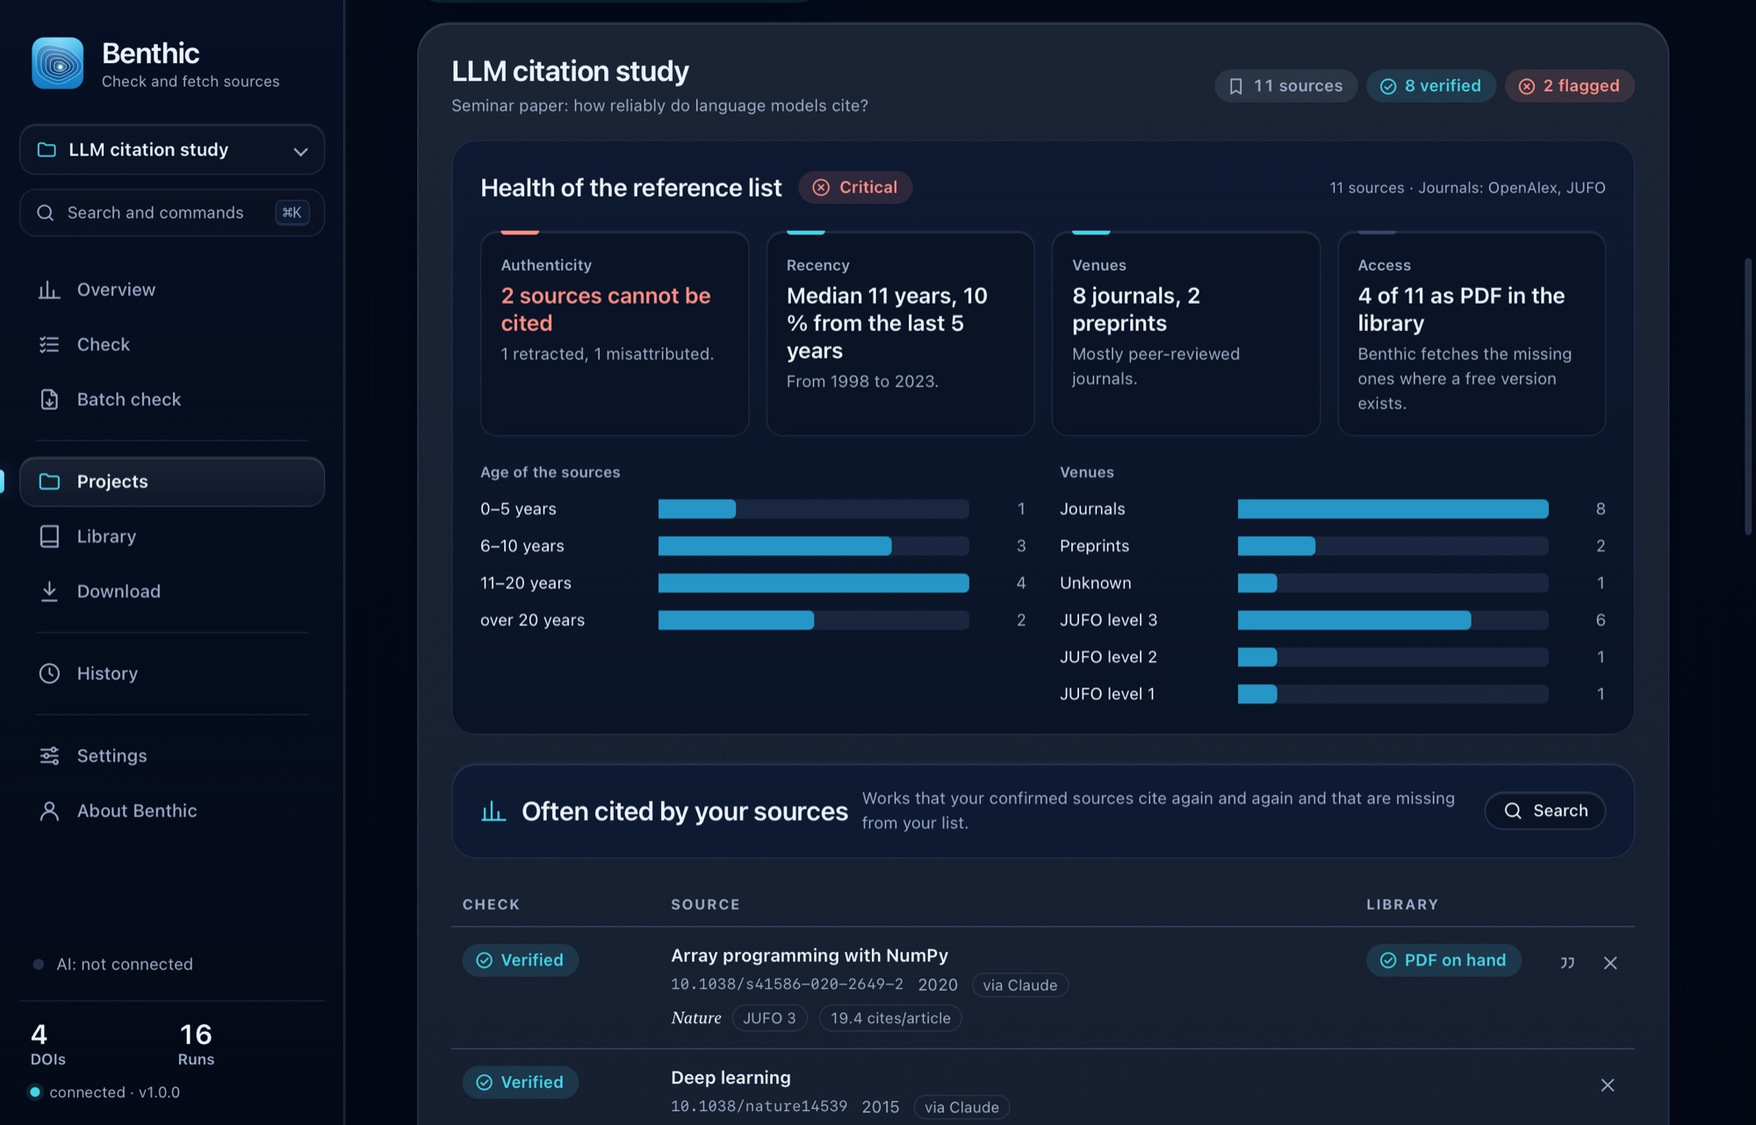Open the Deep learning source title
Viewport: 1756px width, 1125px height.
click(730, 1078)
